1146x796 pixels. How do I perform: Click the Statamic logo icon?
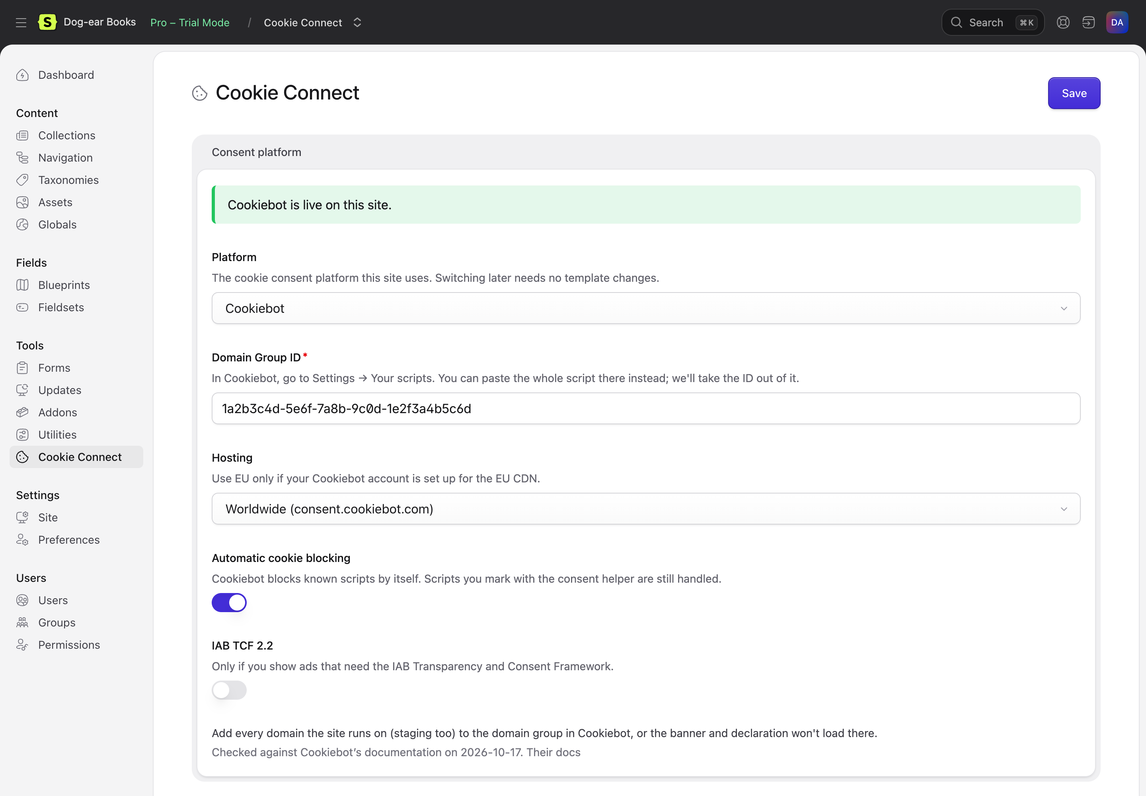click(47, 22)
